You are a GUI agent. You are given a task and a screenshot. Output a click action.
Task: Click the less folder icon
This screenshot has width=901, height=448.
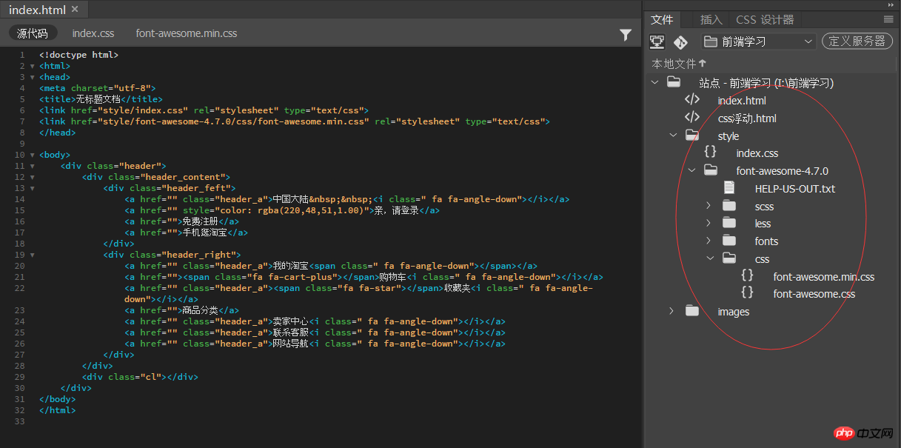point(729,223)
